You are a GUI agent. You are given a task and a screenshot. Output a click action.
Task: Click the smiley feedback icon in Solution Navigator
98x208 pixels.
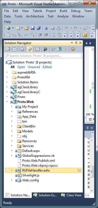point(73,49)
